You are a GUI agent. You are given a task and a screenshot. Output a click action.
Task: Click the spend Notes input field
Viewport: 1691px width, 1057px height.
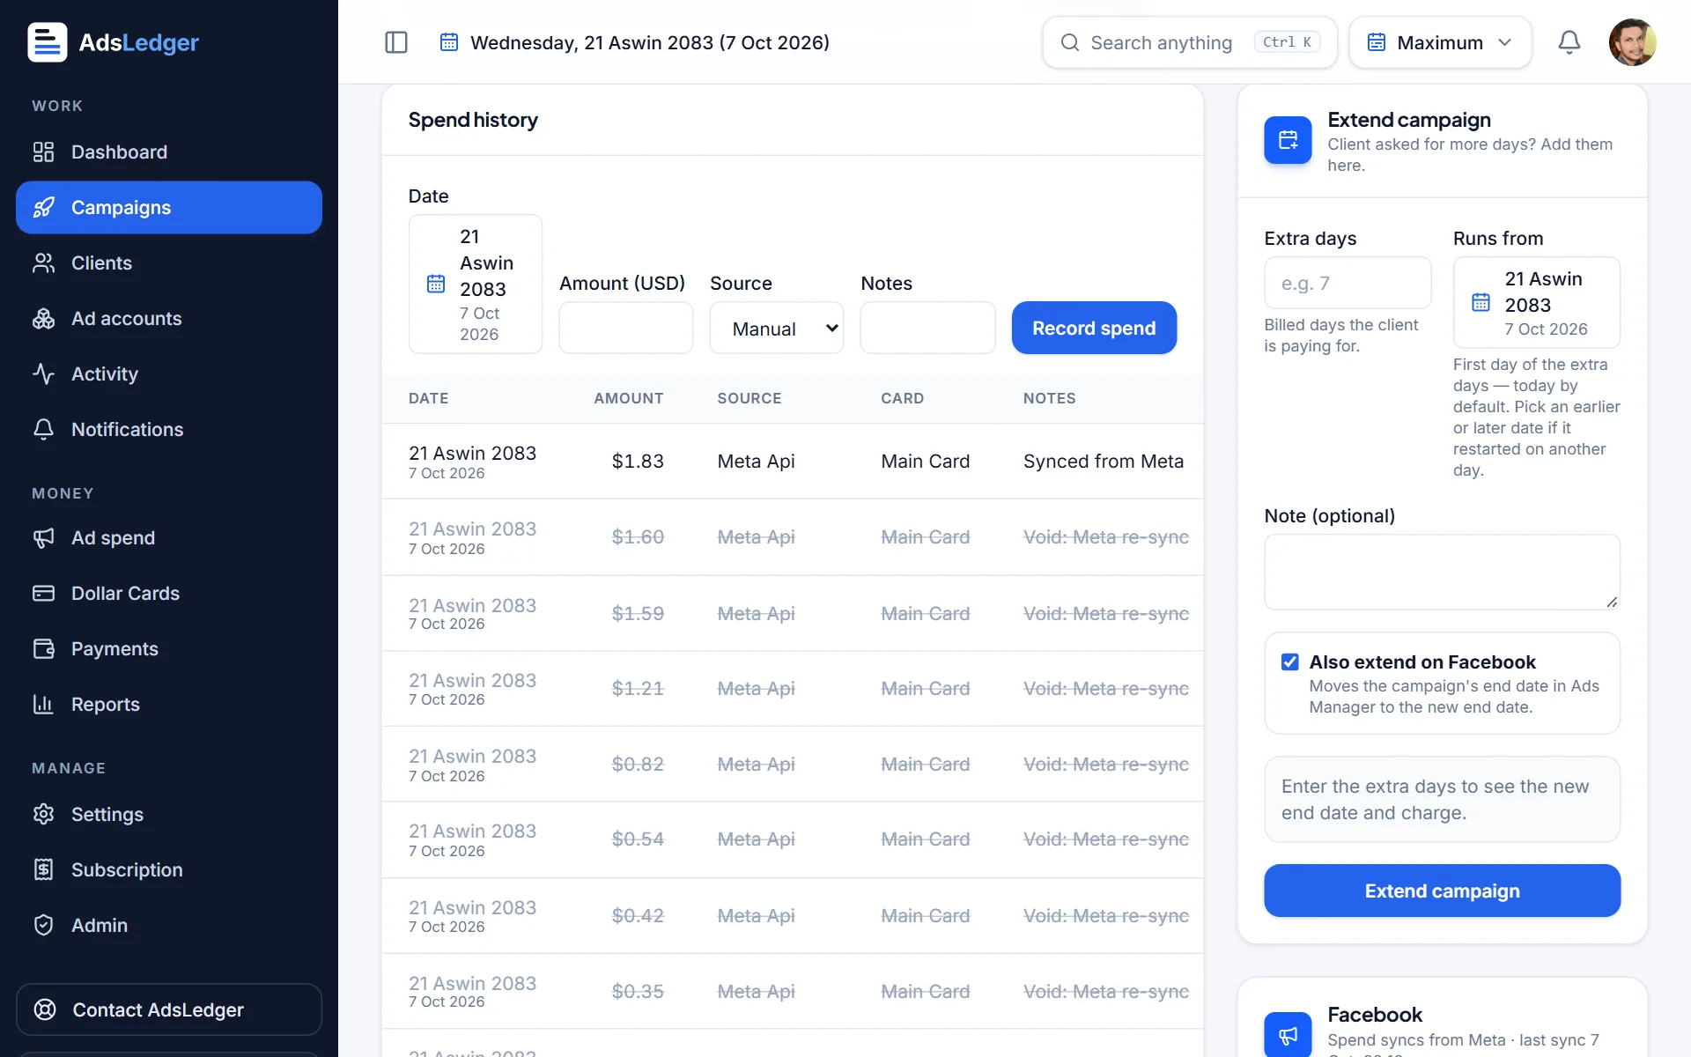tap(927, 329)
